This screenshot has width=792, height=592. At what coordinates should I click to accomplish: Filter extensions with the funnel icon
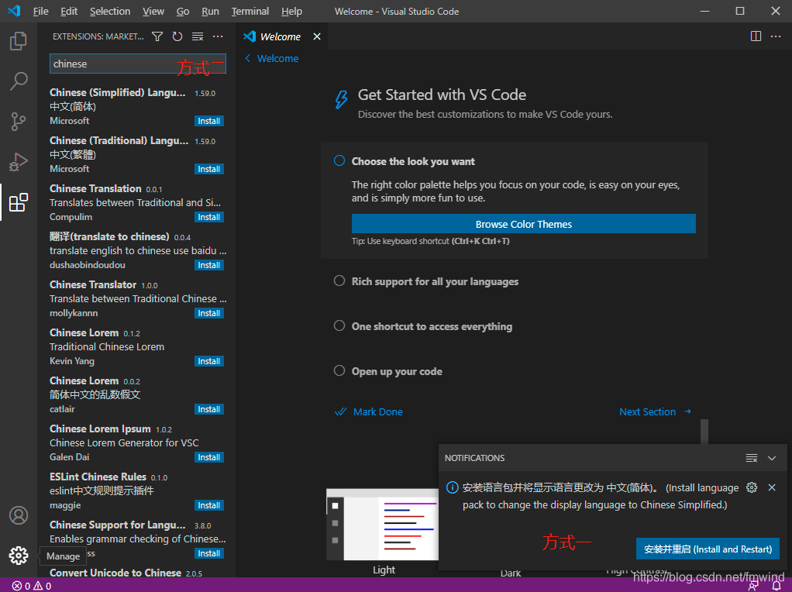[157, 36]
